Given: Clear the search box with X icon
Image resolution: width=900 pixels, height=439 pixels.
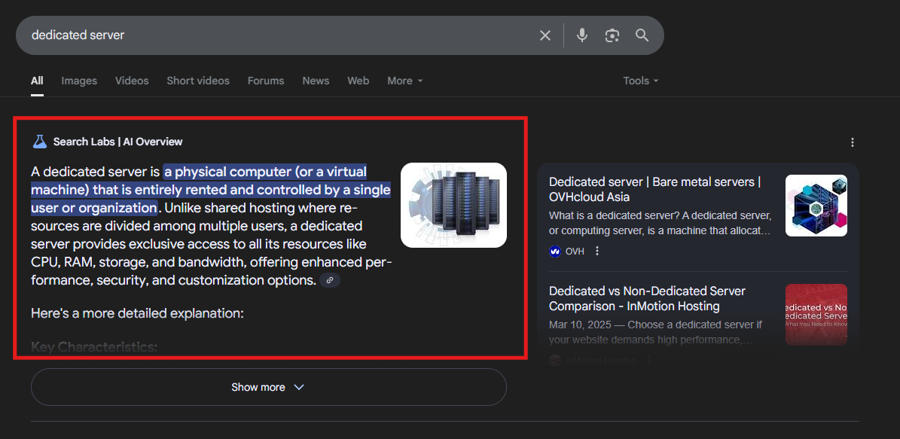Looking at the screenshot, I should pyautogui.click(x=545, y=35).
